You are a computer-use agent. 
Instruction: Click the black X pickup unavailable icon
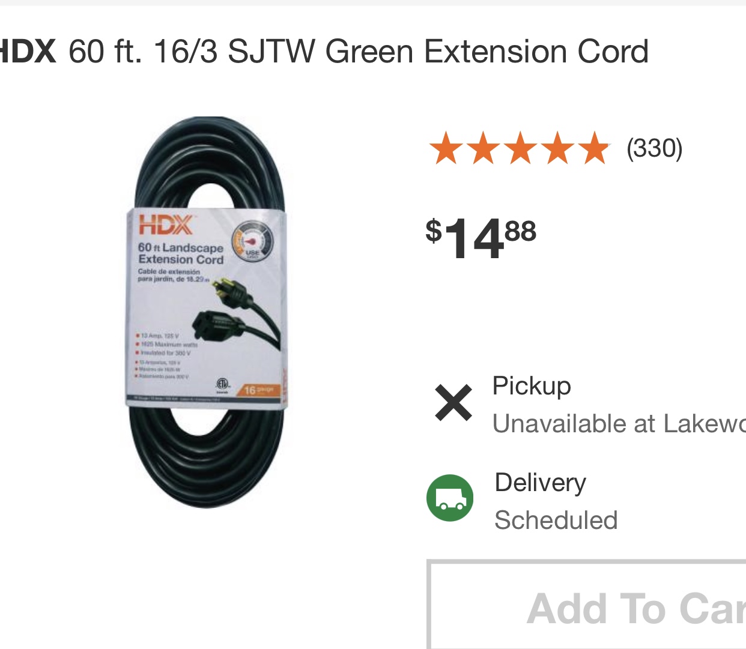(453, 402)
